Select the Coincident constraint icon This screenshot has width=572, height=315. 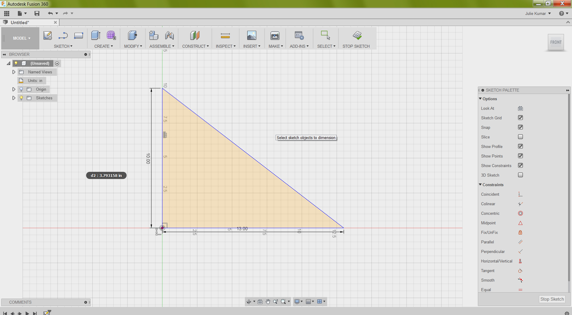coord(520,194)
